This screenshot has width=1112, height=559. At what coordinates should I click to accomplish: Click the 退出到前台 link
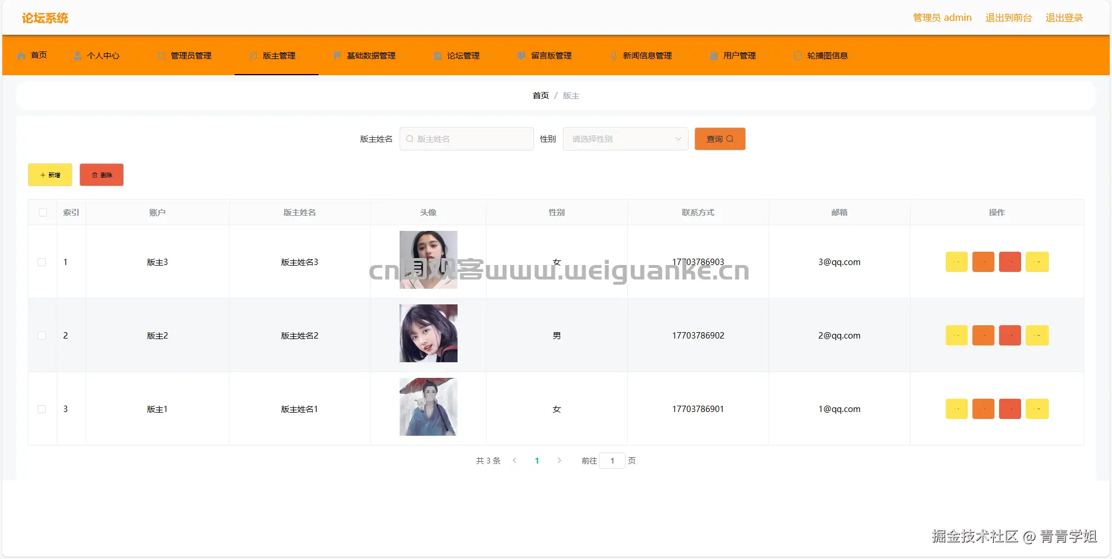tap(1008, 18)
